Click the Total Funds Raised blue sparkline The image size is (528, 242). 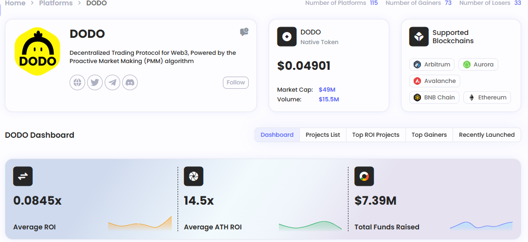pos(481,226)
